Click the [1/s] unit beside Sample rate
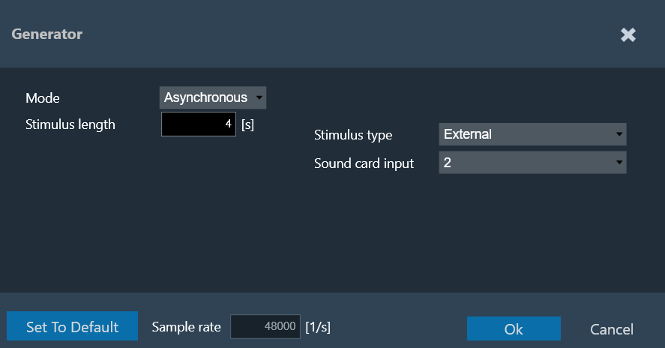 point(318,327)
